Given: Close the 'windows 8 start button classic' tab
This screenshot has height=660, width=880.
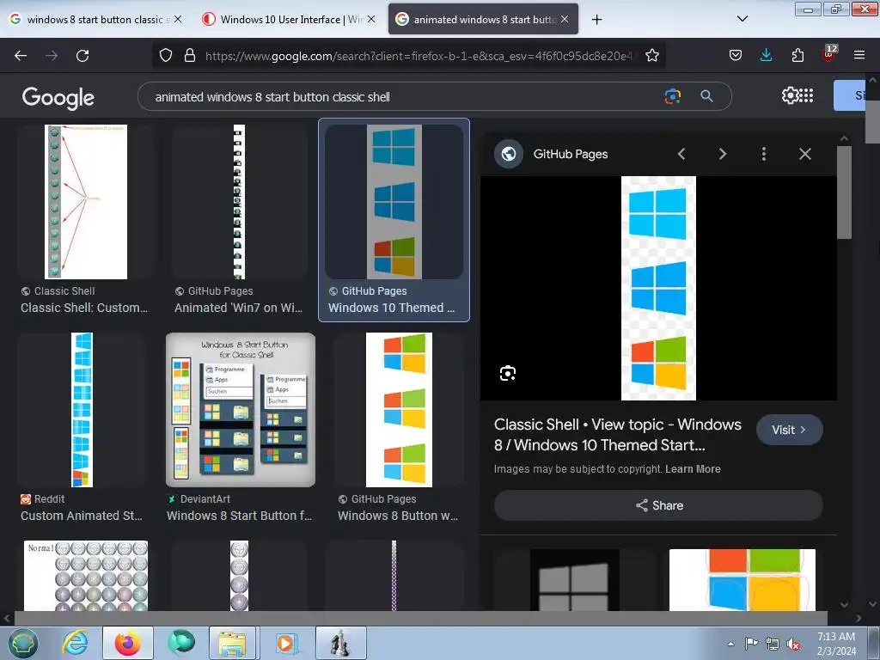Looking at the screenshot, I should click(x=177, y=19).
